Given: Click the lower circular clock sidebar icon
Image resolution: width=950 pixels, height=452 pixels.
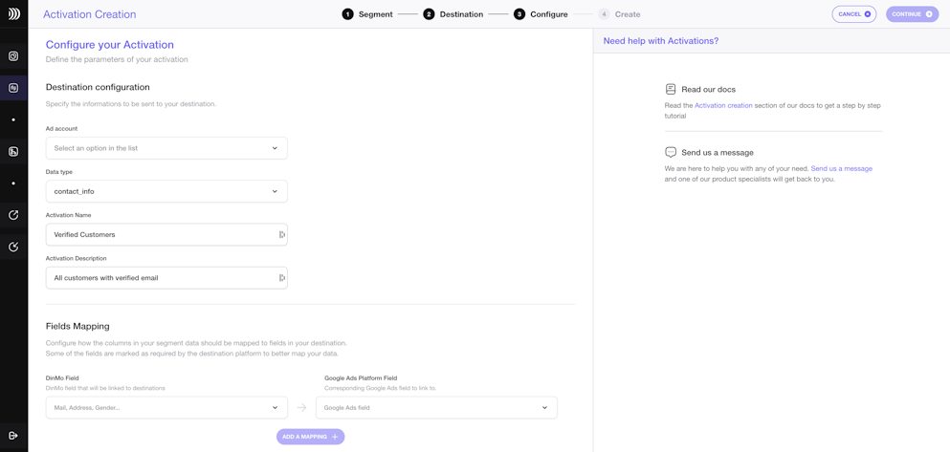Looking at the screenshot, I should coord(13,247).
